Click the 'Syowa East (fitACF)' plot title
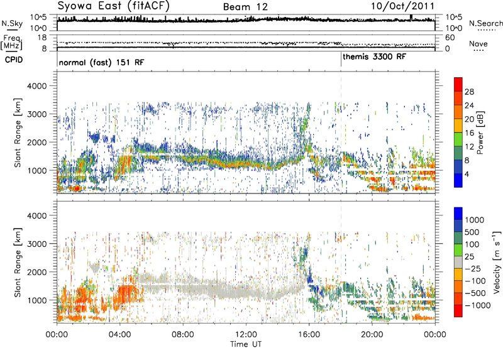This screenshot has width=503, height=348. click(x=114, y=6)
